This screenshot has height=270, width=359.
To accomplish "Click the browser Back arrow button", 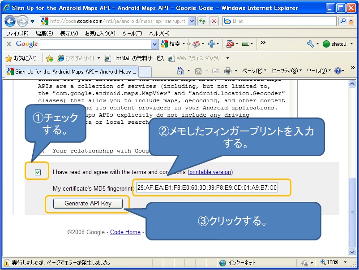I will pos(10,22).
